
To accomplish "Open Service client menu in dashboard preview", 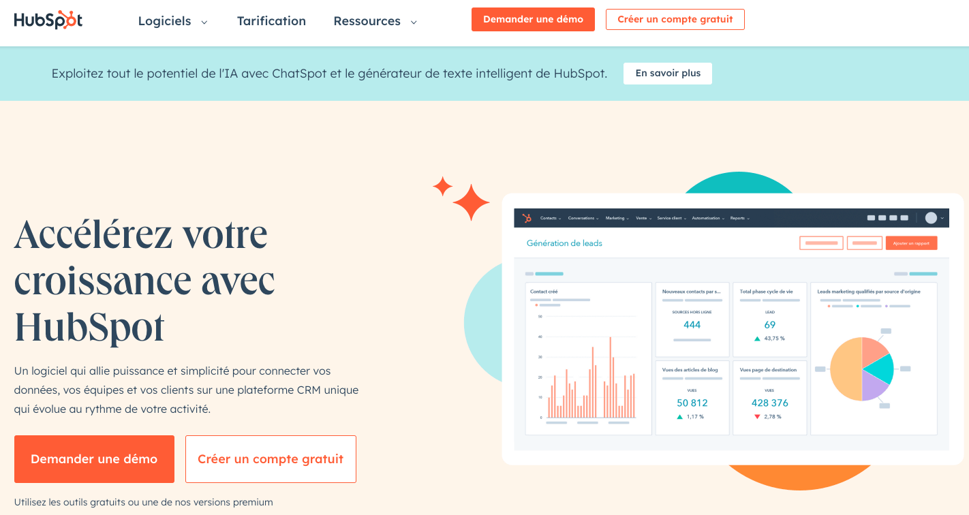I will tap(672, 218).
